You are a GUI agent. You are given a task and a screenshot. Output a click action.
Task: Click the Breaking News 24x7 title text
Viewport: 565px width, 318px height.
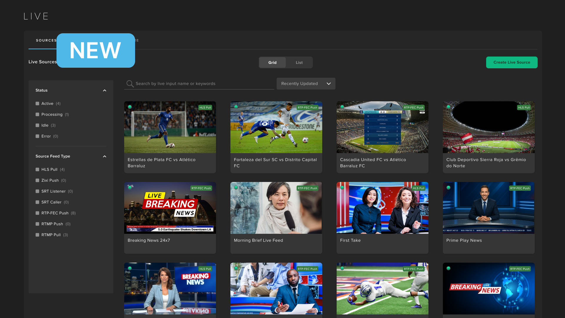point(149,240)
